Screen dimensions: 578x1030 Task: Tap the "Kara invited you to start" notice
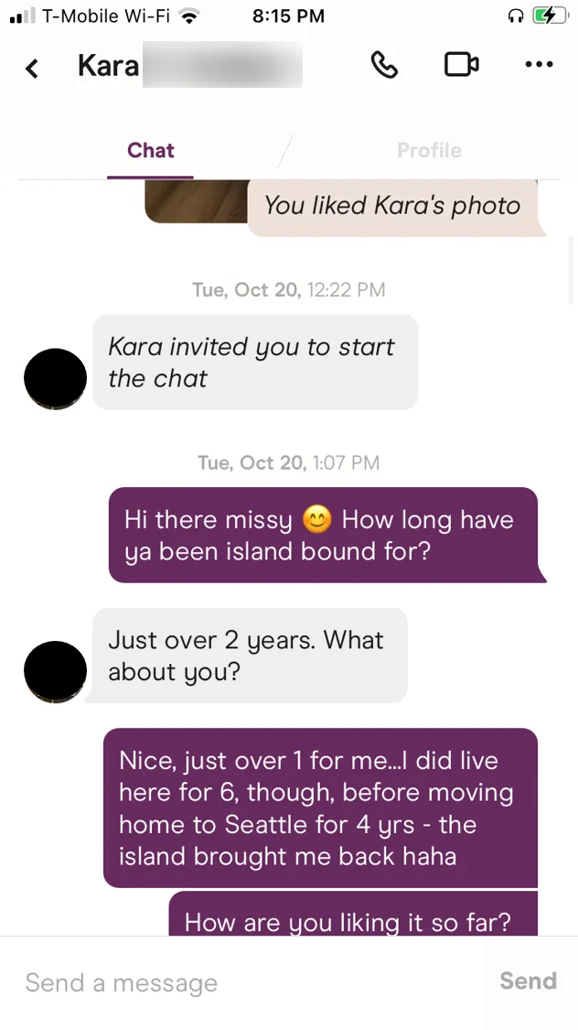pos(254,363)
